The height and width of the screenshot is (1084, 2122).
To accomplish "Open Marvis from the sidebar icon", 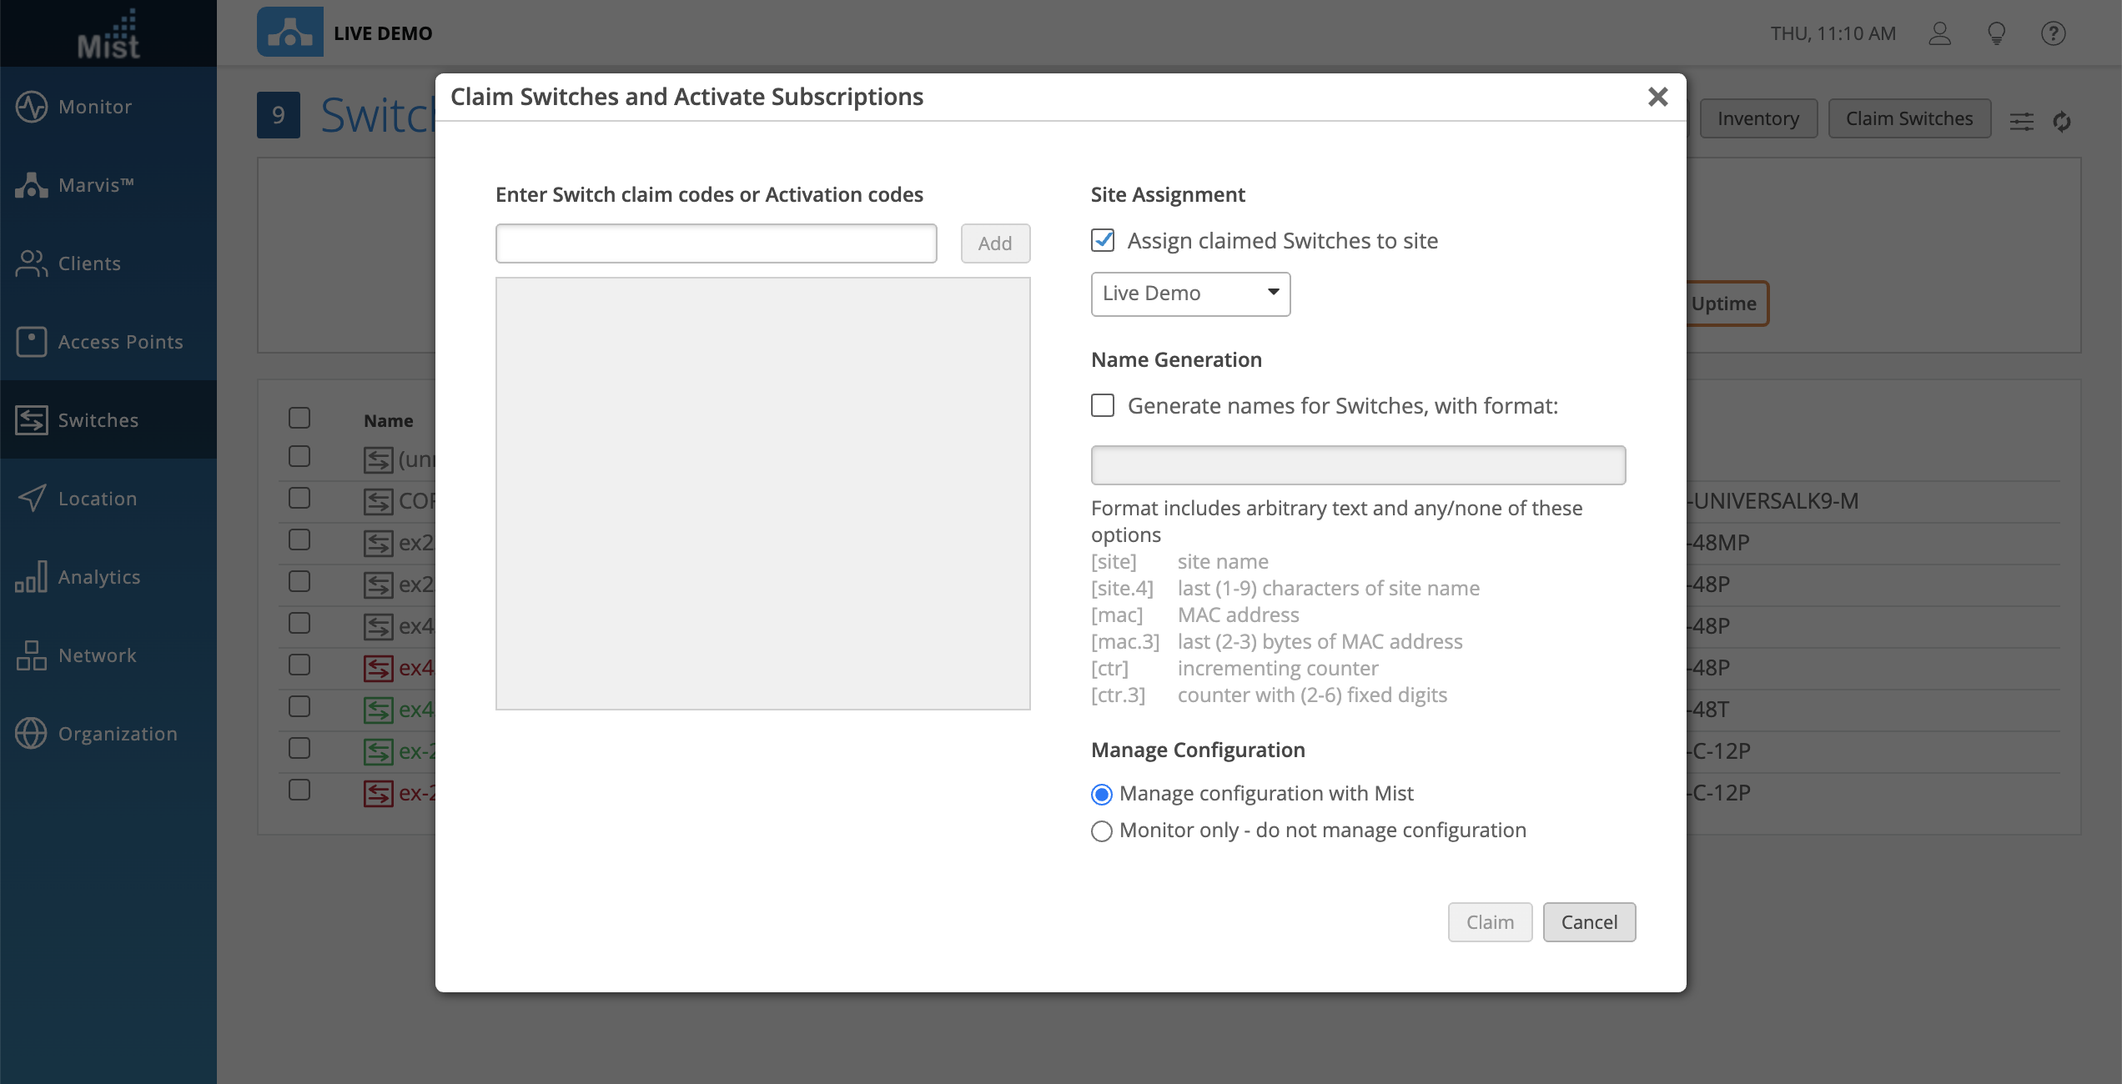I will tap(32, 185).
